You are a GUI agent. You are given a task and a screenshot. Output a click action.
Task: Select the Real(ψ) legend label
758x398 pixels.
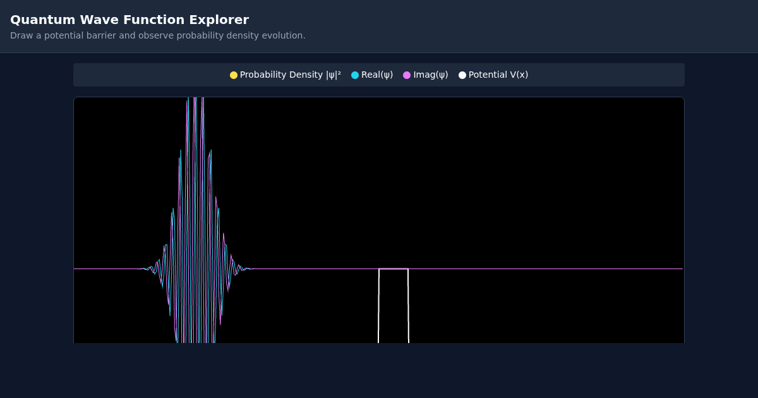377,75
